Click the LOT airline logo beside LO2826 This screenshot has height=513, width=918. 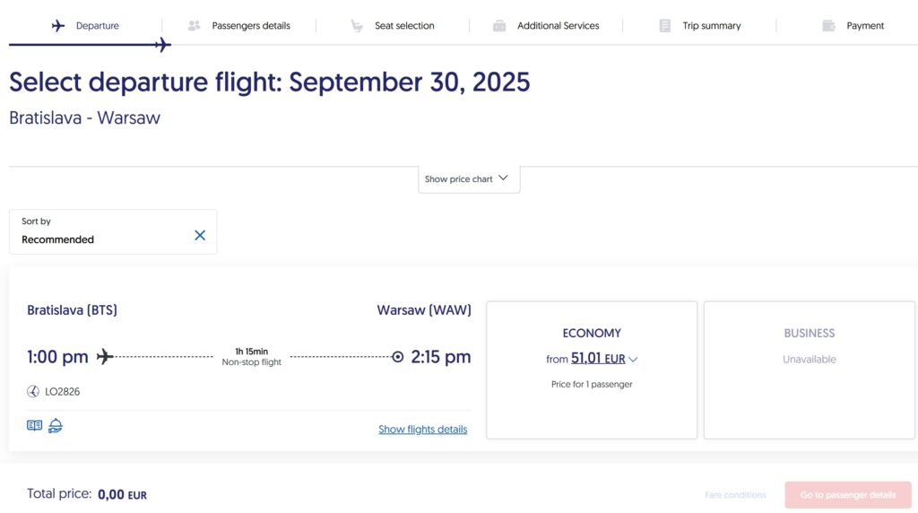tap(34, 392)
